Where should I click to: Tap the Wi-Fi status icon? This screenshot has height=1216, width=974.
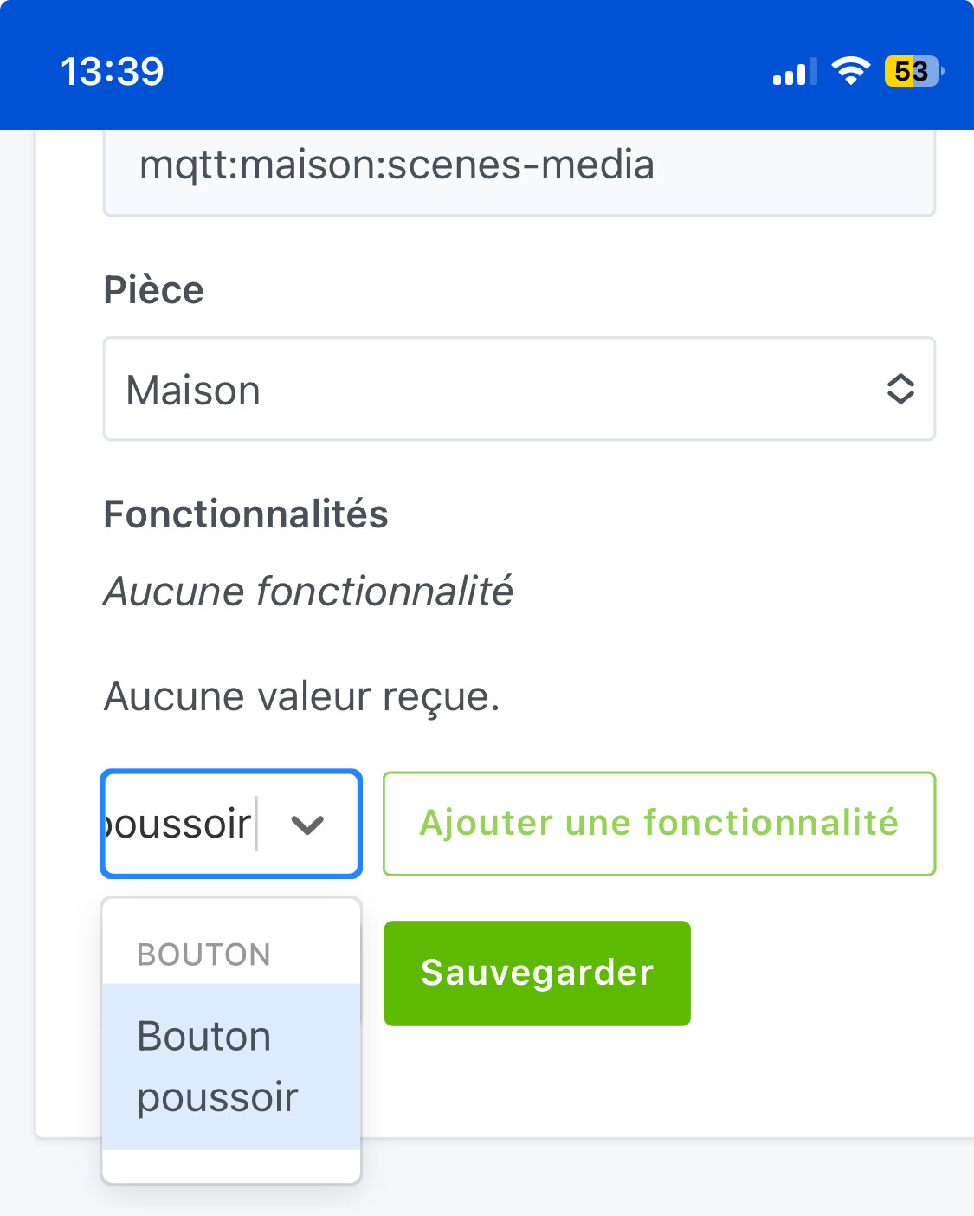pyautogui.click(x=850, y=71)
